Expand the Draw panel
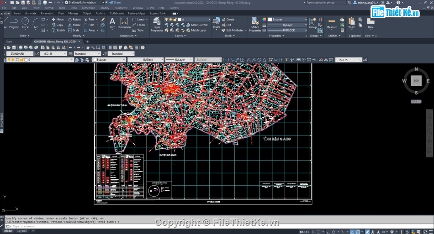The image size is (434, 234). [24, 36]
